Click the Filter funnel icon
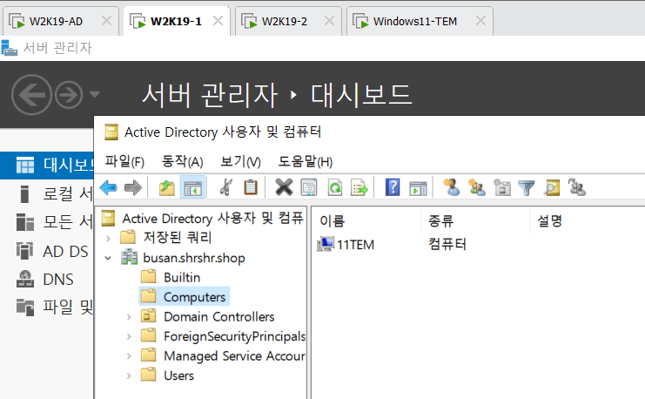The height and width of the screenshot is (399, 645). pyautogui.click(x=527, y=188)
